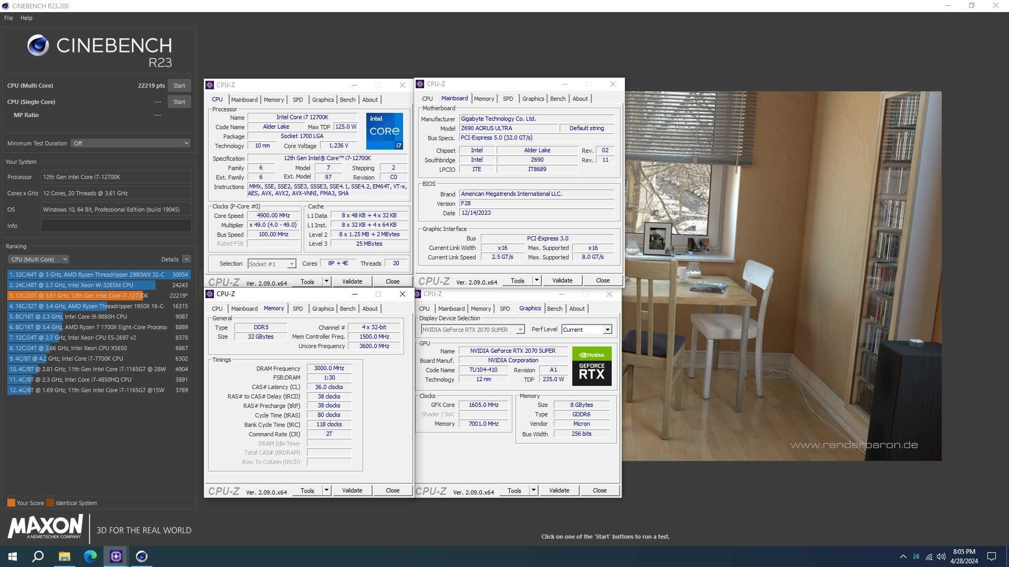Open the volume speaker tray icon

pyautogui.click(x=941, y=556)
